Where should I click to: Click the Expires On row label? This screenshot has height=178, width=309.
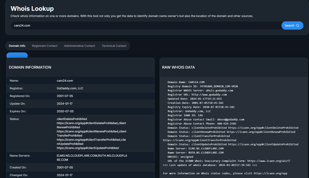18,111
